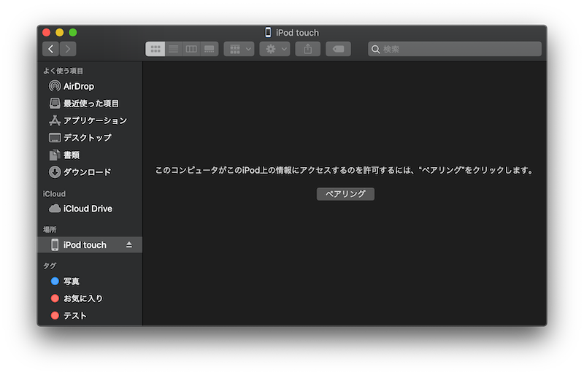
Task: Select the blue 写真 tag
Action: (89, 281)
